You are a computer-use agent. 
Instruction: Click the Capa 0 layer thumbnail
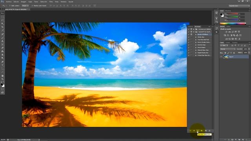coord(226,57)
